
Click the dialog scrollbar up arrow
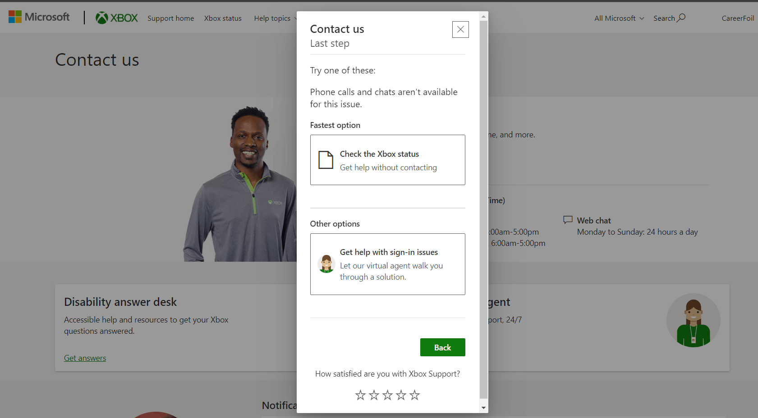(483, 16)
